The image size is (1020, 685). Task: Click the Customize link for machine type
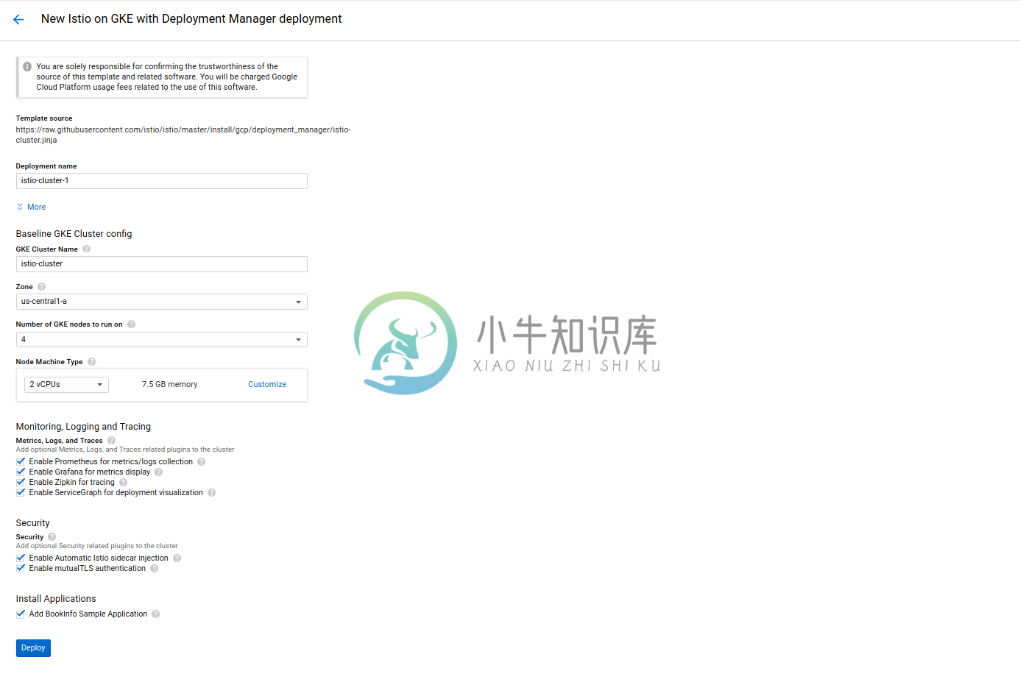click(x=267, y=385)
